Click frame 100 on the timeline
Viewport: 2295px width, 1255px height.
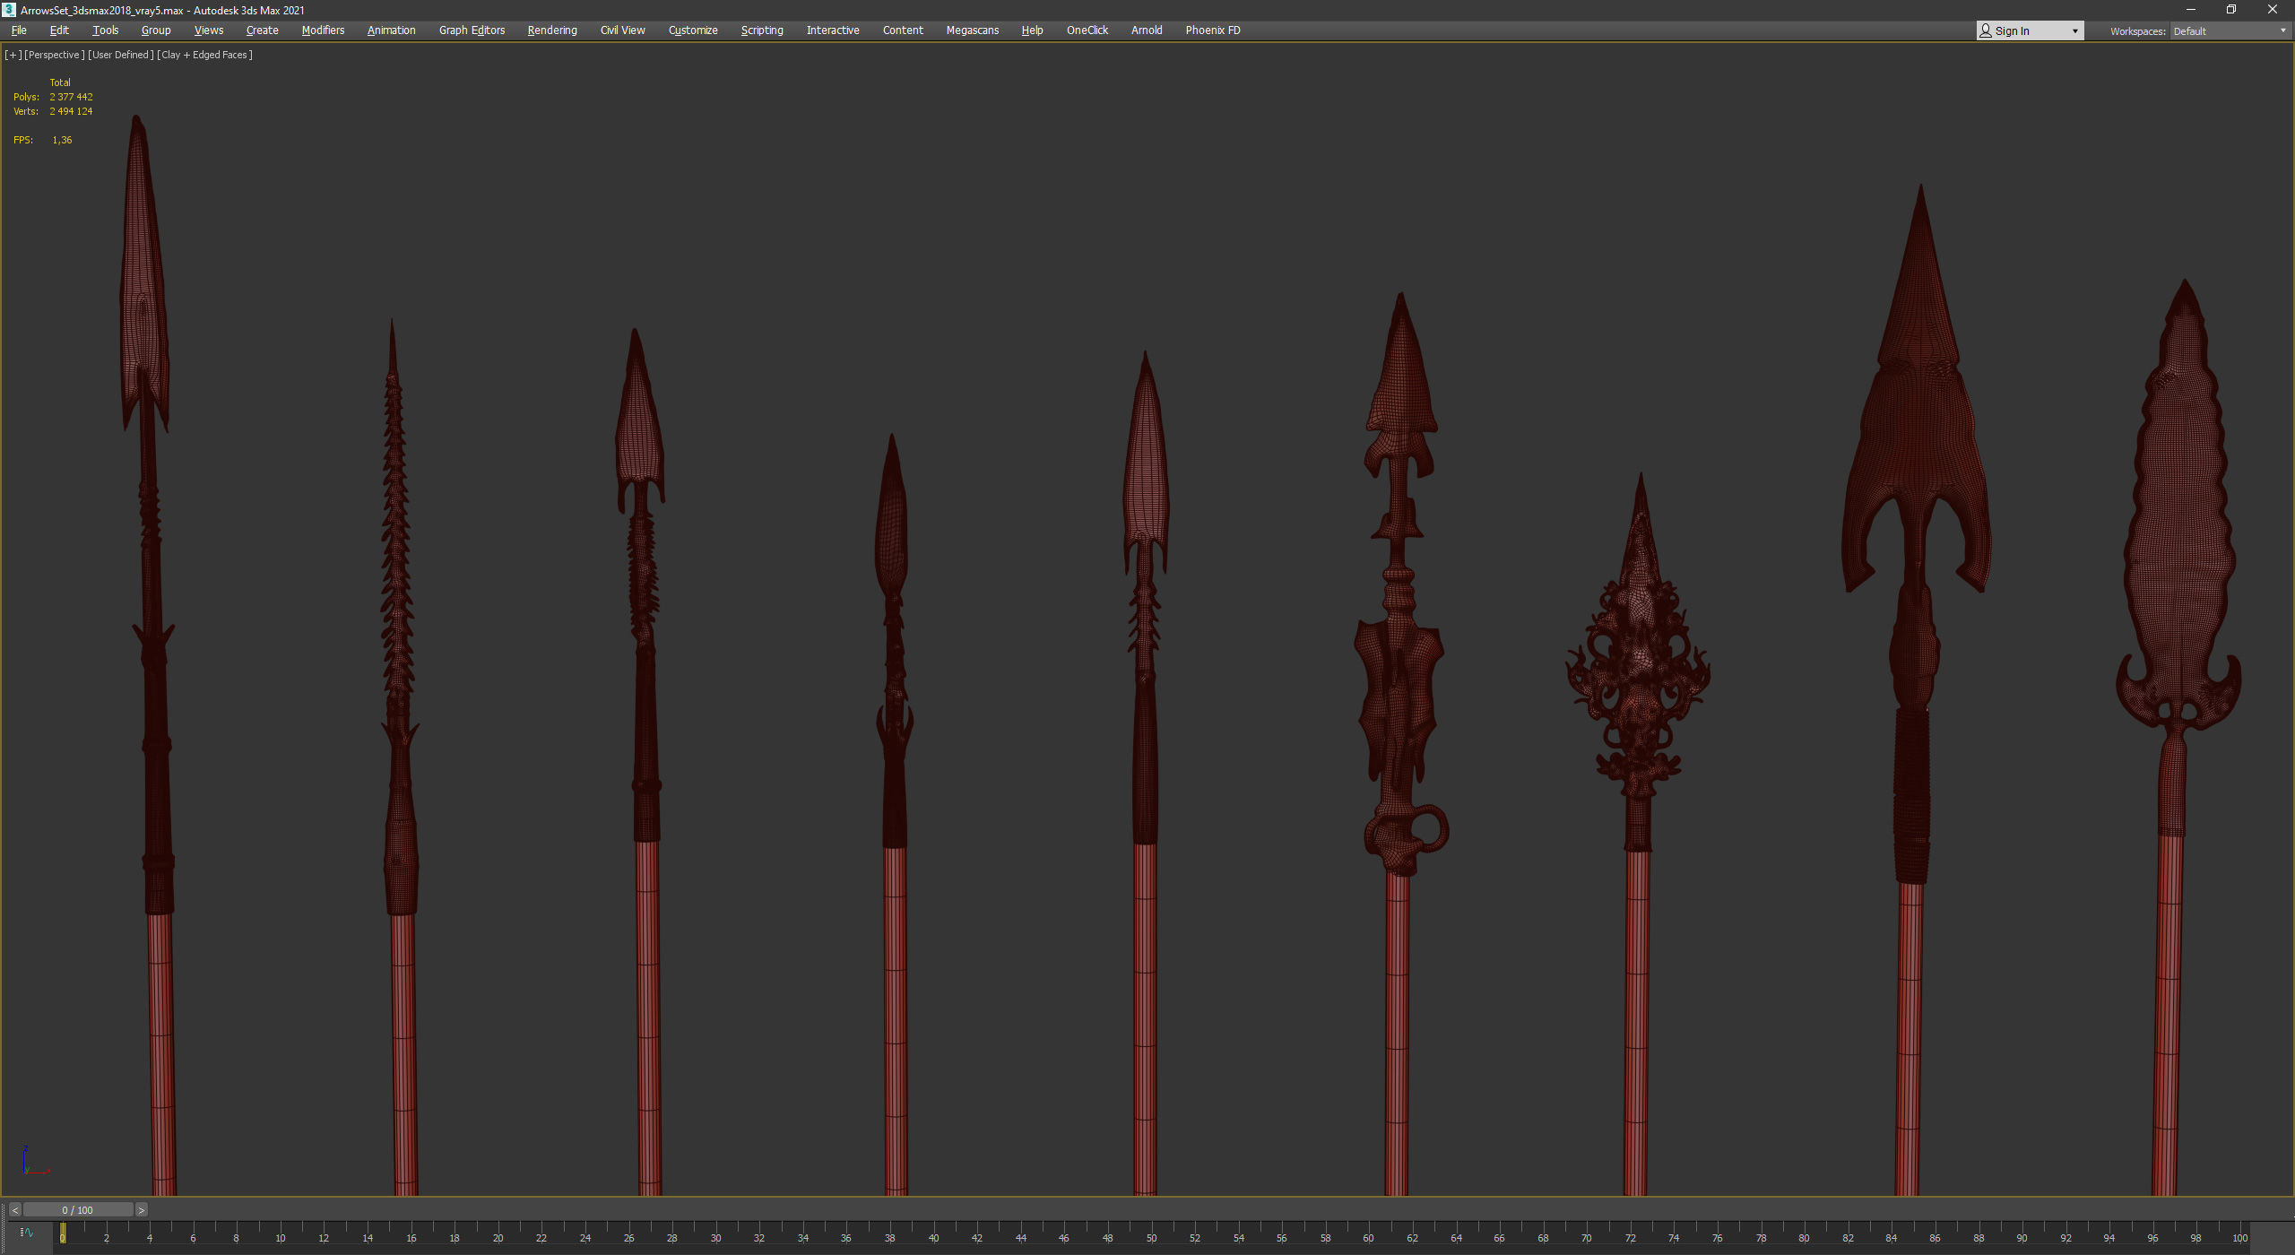2239,1238
